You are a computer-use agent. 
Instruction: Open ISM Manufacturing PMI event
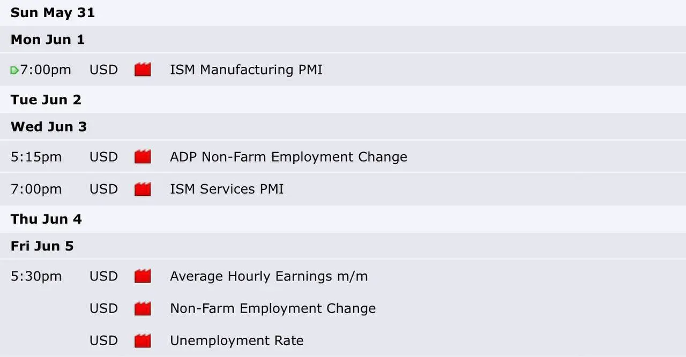246,70
